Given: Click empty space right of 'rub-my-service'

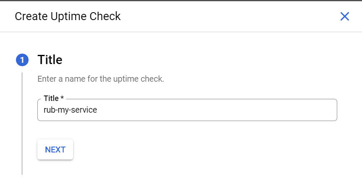Looking at the screenshot, I should pos(218,110).
